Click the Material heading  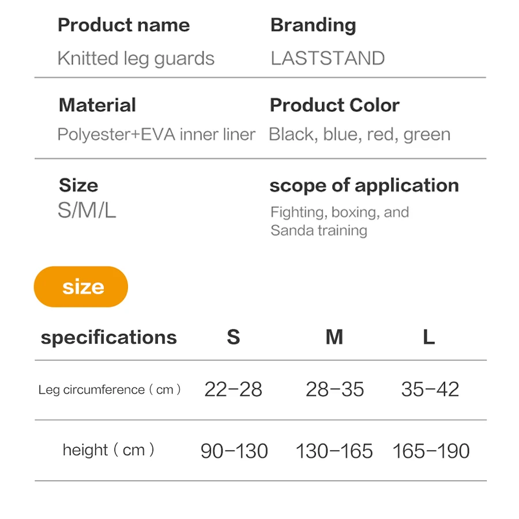(97, 106)
